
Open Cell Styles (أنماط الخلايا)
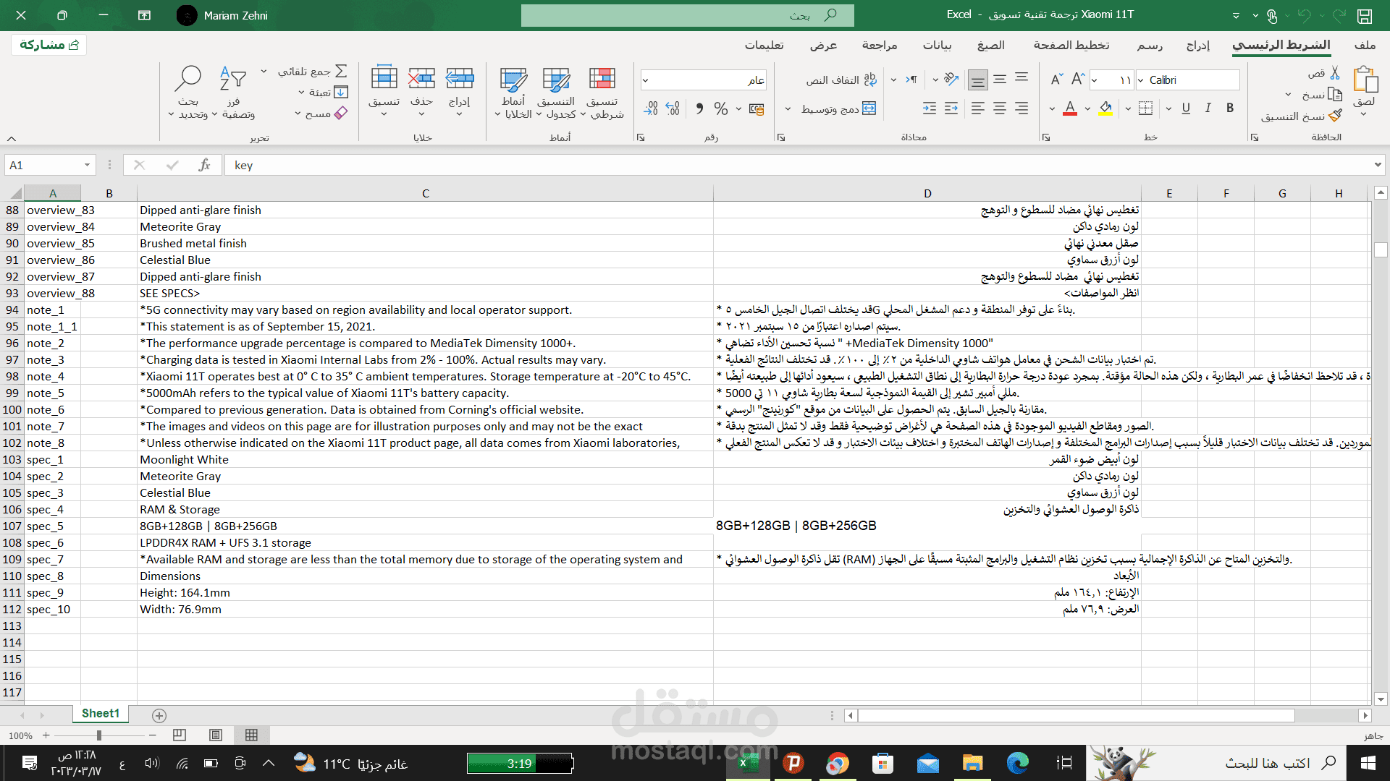pos(513,93)
